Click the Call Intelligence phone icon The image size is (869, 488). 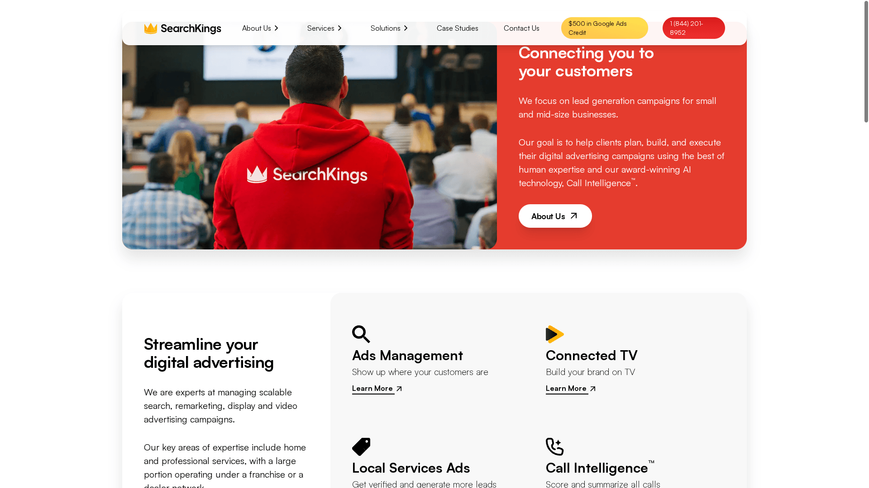click(x=555, y=447)
